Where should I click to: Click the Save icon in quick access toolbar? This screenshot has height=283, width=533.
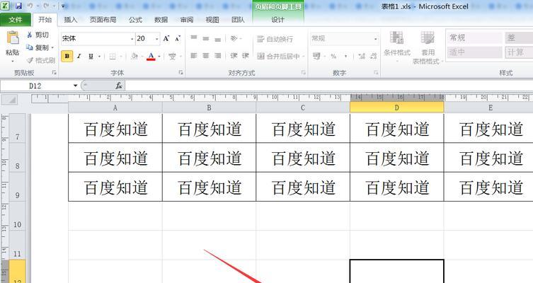point(18,6)
